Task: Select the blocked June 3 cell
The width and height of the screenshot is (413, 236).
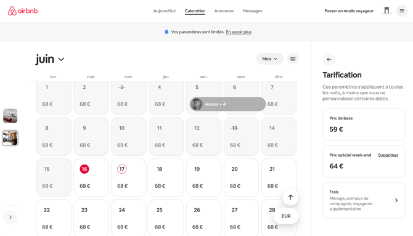Action: point(129,98)
